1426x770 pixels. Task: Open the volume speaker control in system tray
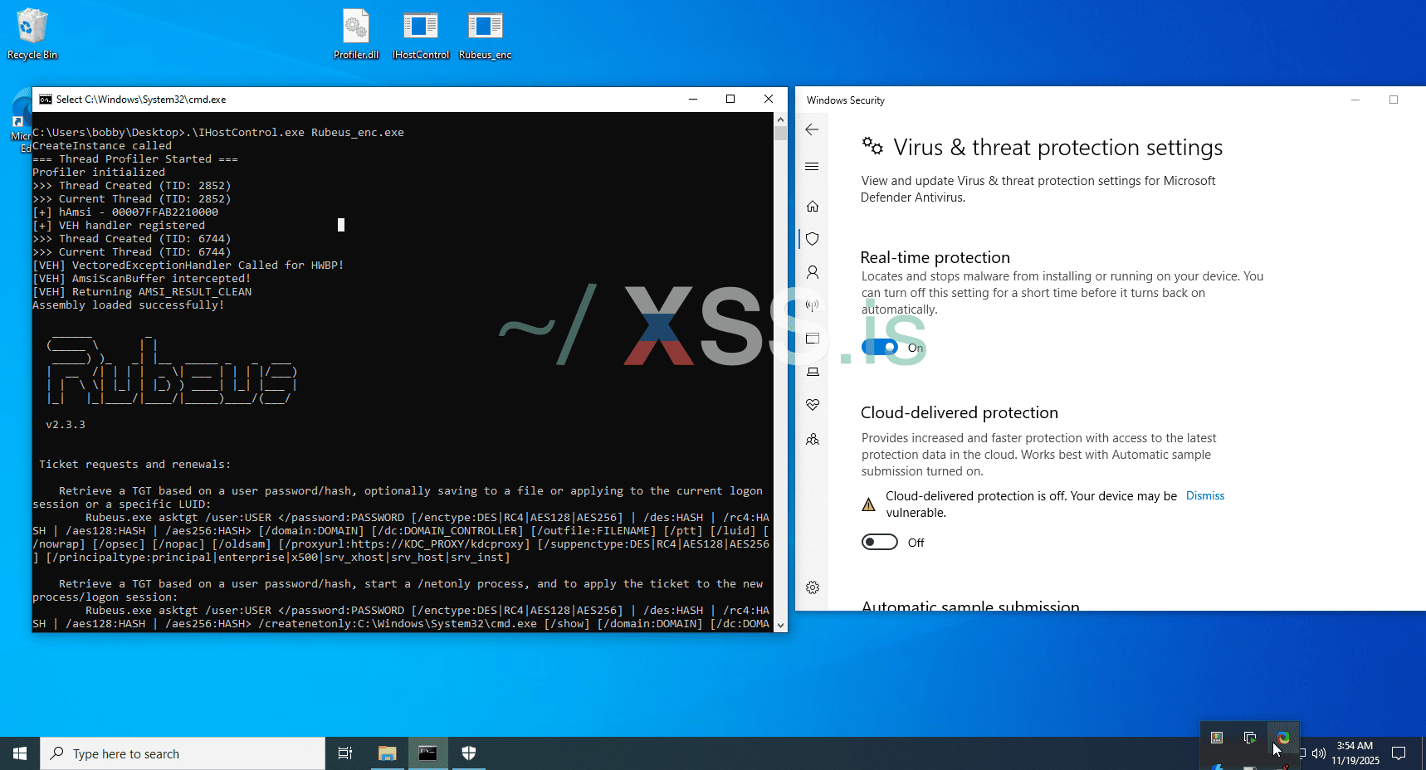click(1319, 753)
